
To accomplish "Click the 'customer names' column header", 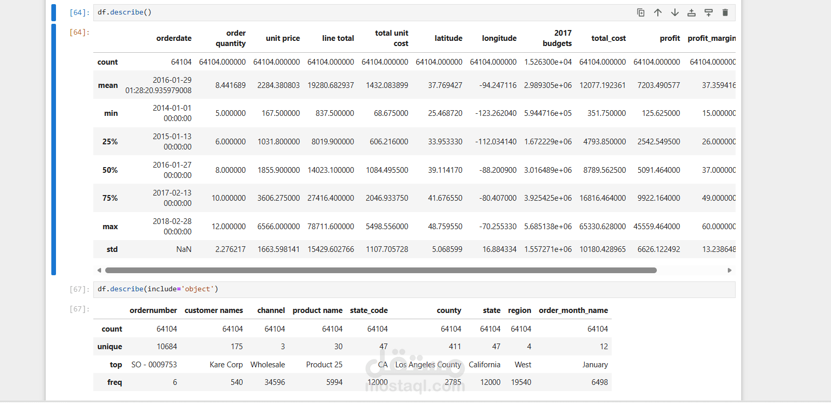I will [214, 310].
